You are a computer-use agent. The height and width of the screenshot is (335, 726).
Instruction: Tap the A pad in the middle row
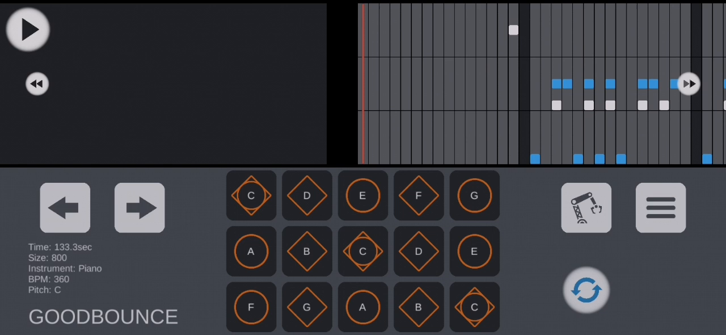[251, 251]
